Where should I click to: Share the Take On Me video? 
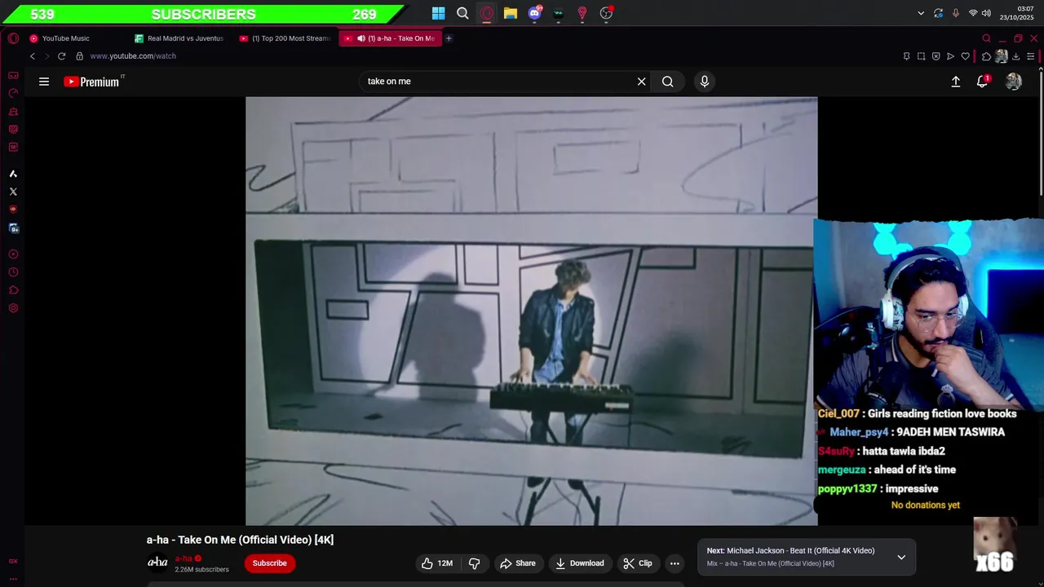tap(518, 563)
